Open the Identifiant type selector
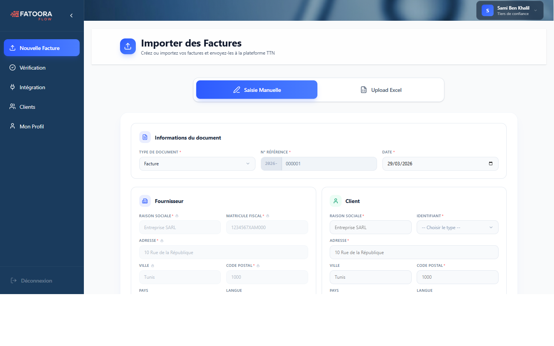 [x=457, y=227]
